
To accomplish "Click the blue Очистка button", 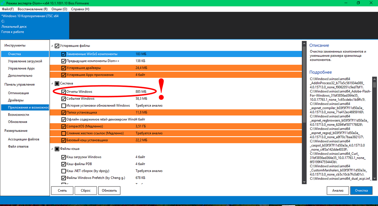I will click(361, 190).
